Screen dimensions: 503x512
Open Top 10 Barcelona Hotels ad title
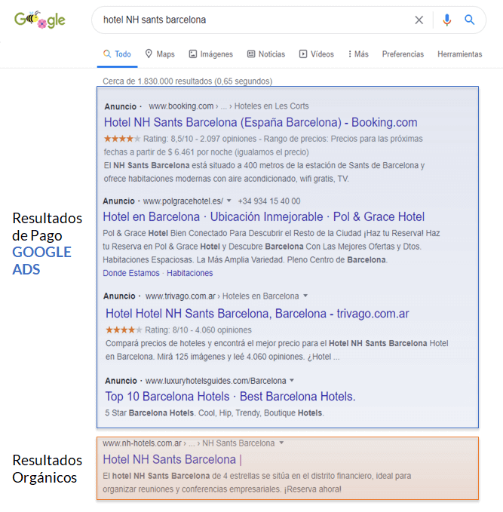[230, 397]
